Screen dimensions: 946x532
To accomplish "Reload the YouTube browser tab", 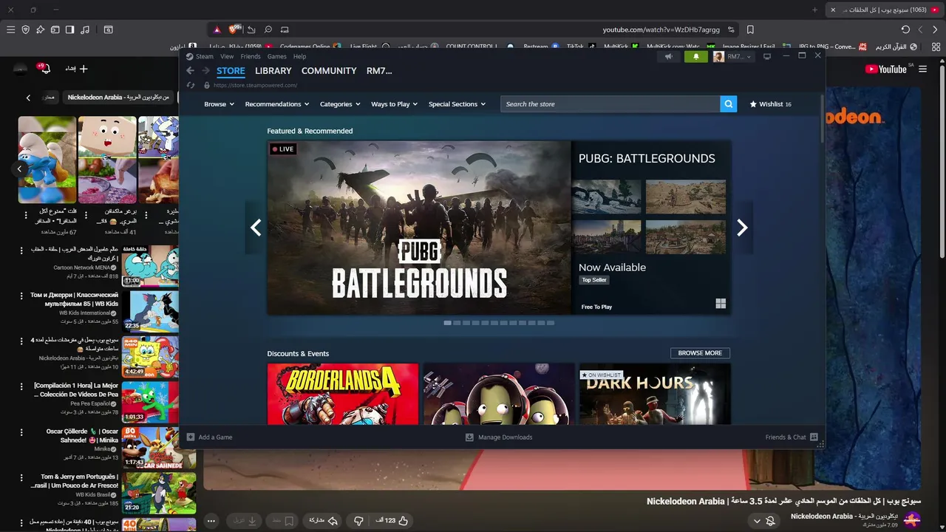I will pyautogui.click(x=905, y=30).
